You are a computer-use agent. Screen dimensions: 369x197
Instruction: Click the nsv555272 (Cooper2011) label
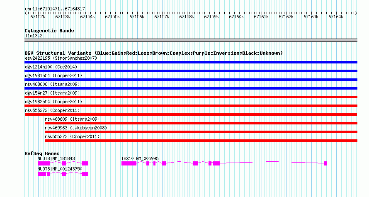click(x=52, y=110)
